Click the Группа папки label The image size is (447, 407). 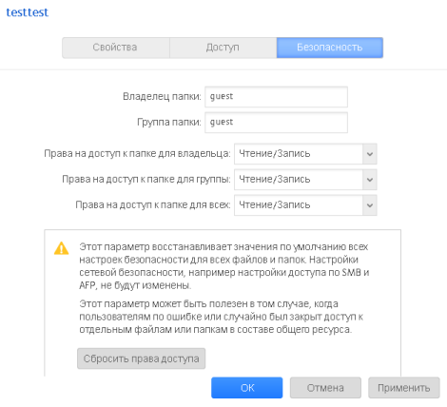[169, 122]
